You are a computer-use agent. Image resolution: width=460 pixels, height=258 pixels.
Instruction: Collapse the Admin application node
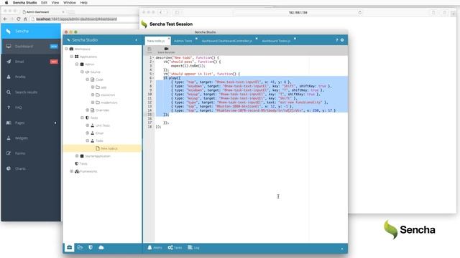coord(77,64)
